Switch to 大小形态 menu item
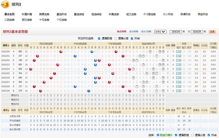Viewport: 219px width, 138px height. (x=168, y=14)
